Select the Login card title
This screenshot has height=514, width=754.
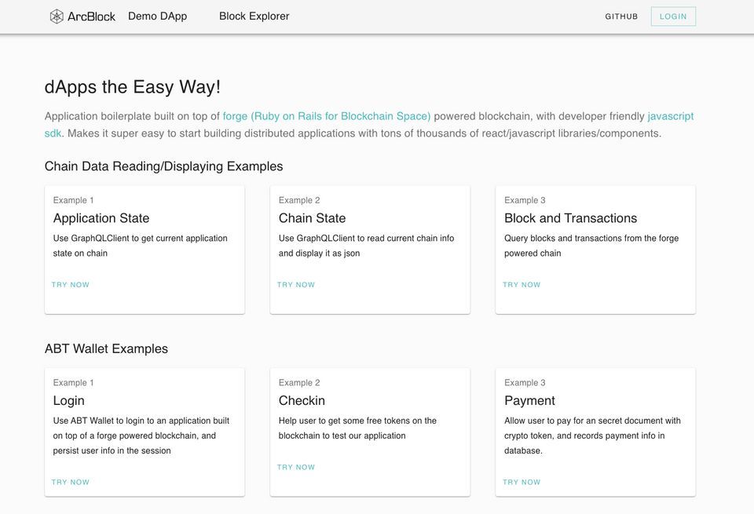click(69, 401)
